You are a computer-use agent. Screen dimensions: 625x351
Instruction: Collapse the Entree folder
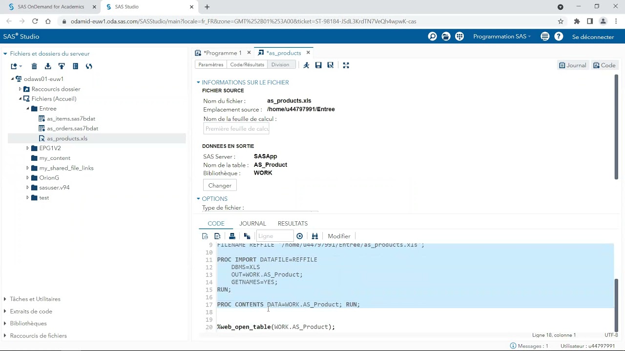tap(28, 109)
